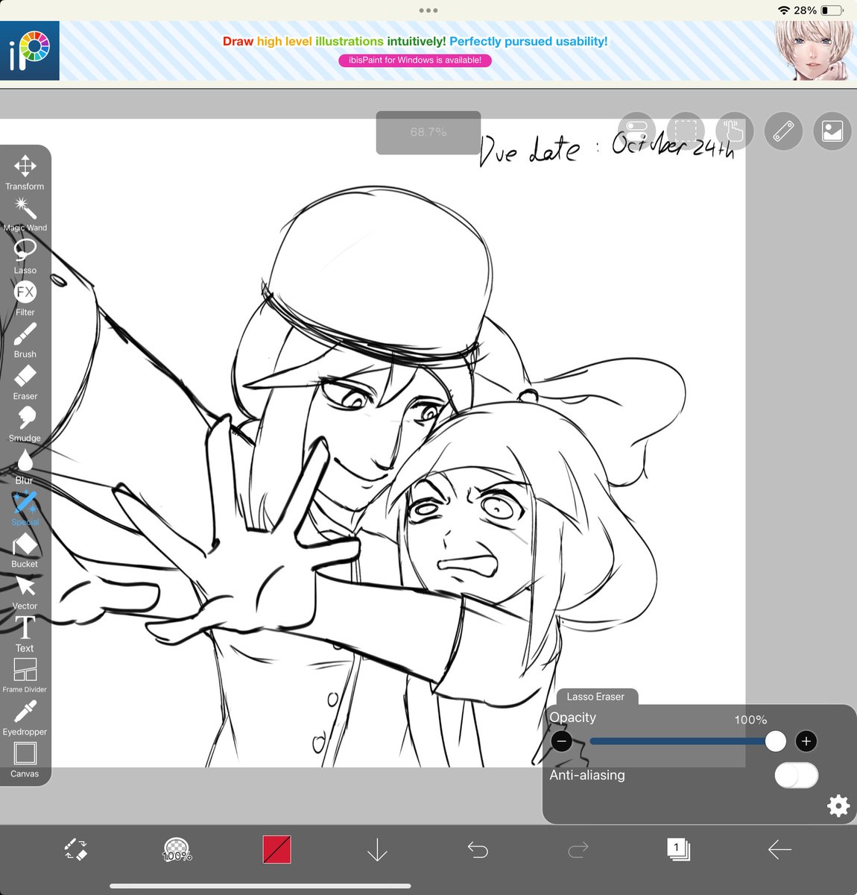Open the ibisPaint for Windows banner button
This screenshot has height=895, width=857.
click(415, 60)
